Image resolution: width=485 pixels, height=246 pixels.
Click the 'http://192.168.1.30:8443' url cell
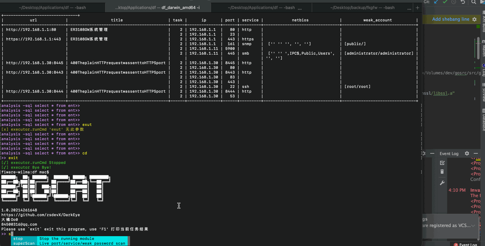35,72
